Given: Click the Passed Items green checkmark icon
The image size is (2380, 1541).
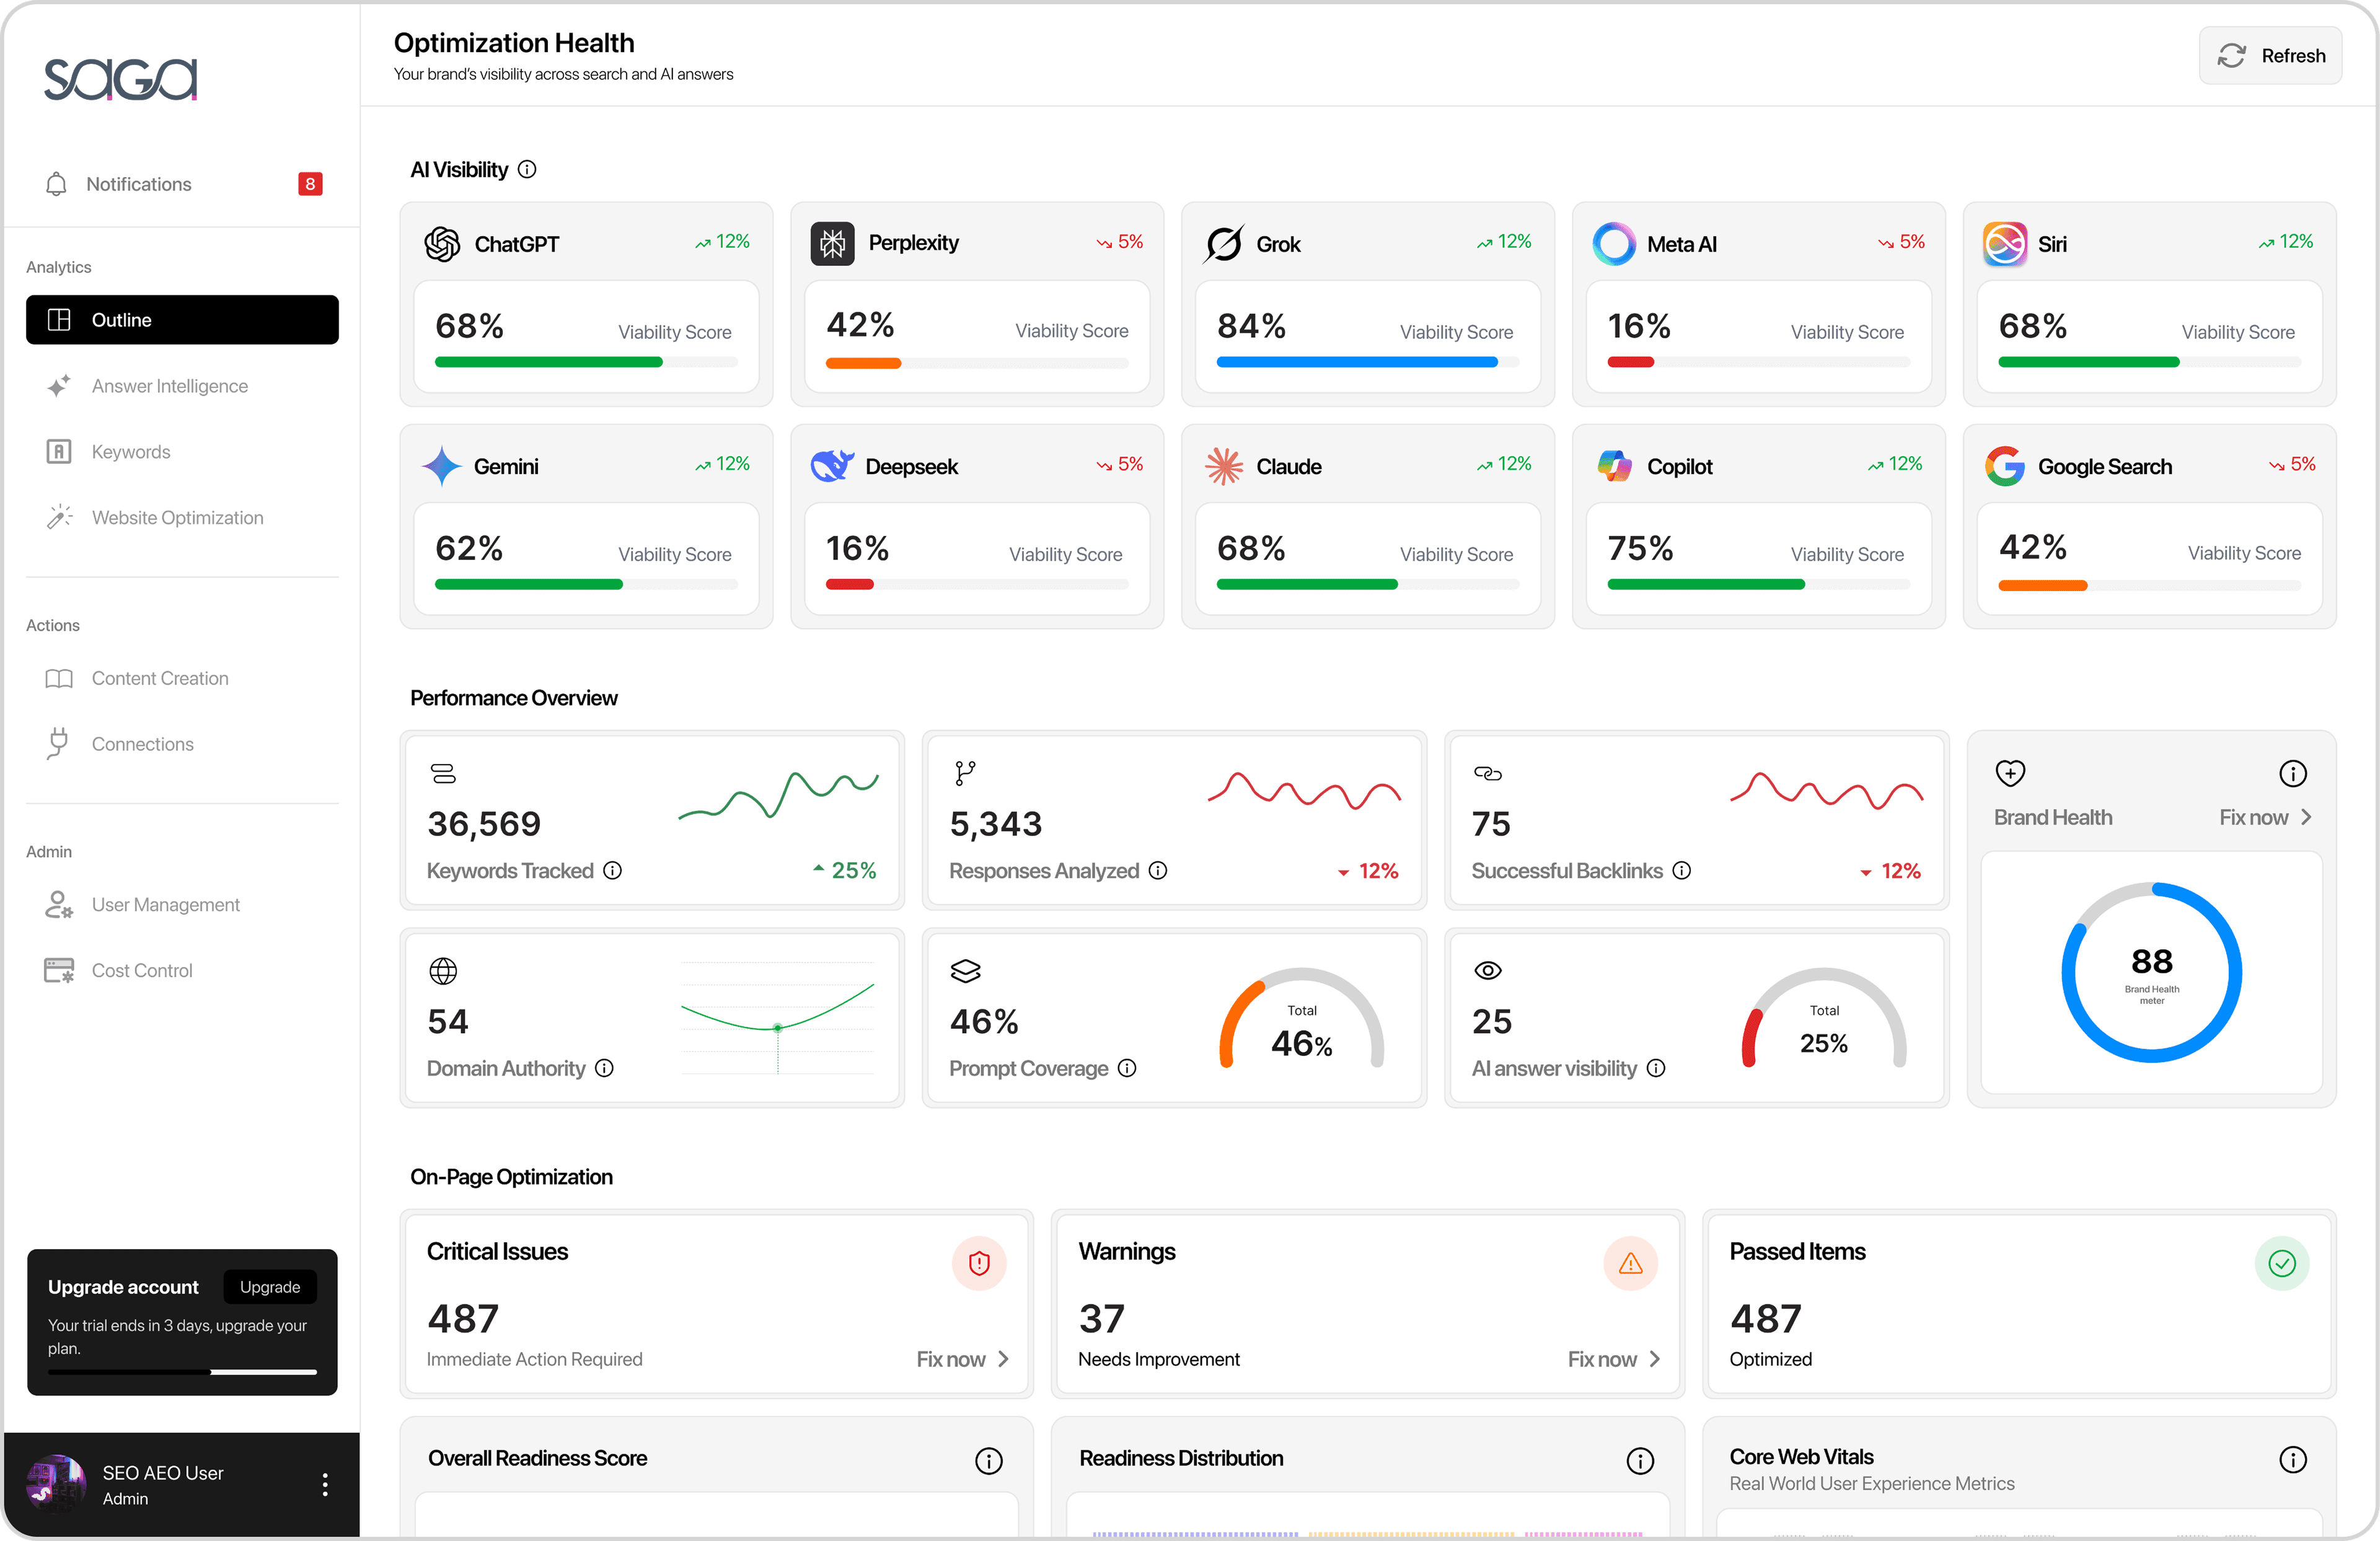Looking at the screenshot, I should click(x=2282, y=1264).
